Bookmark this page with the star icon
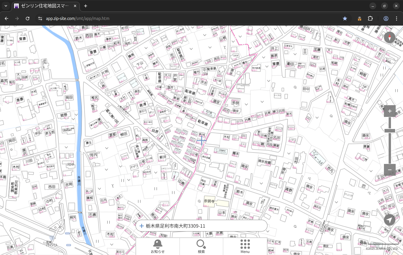The width and height of the screenshot is (403, 255). 345,19
